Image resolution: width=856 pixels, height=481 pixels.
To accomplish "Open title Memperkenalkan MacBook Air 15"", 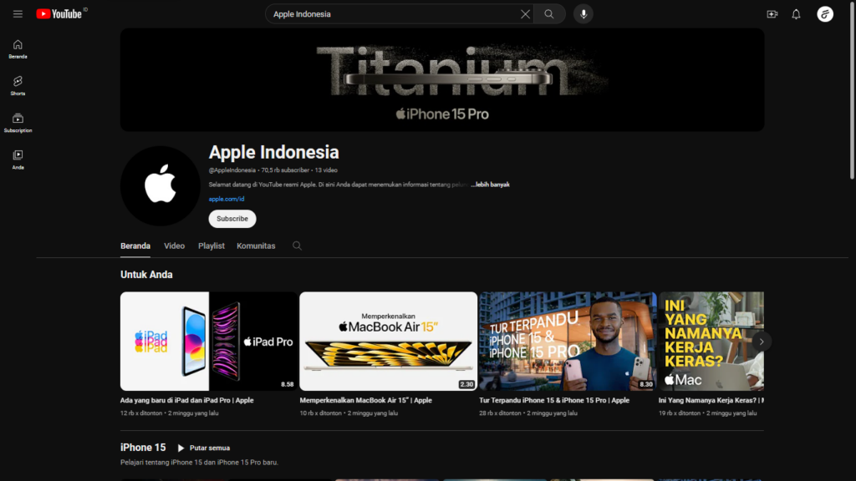I will point(366,400).
